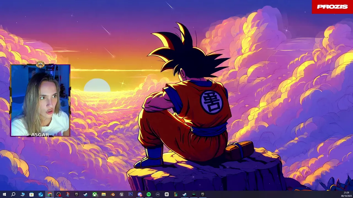
Task: Open the green waveform app taskbar icon
Action: [194, 194]
